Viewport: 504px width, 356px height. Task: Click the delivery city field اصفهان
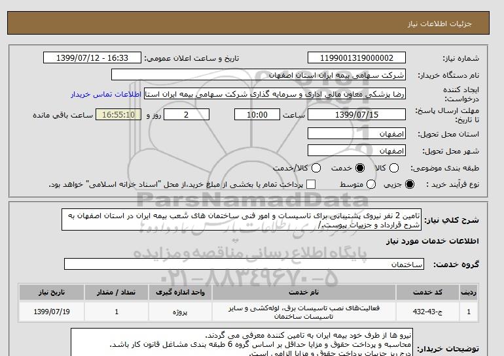pos(357,150)
